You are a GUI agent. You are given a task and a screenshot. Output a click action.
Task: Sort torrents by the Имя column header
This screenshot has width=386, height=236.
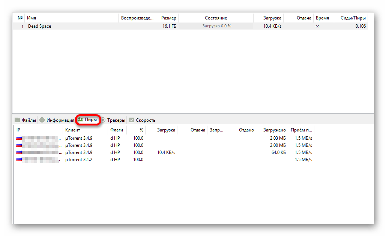click(x=32, y=18)
